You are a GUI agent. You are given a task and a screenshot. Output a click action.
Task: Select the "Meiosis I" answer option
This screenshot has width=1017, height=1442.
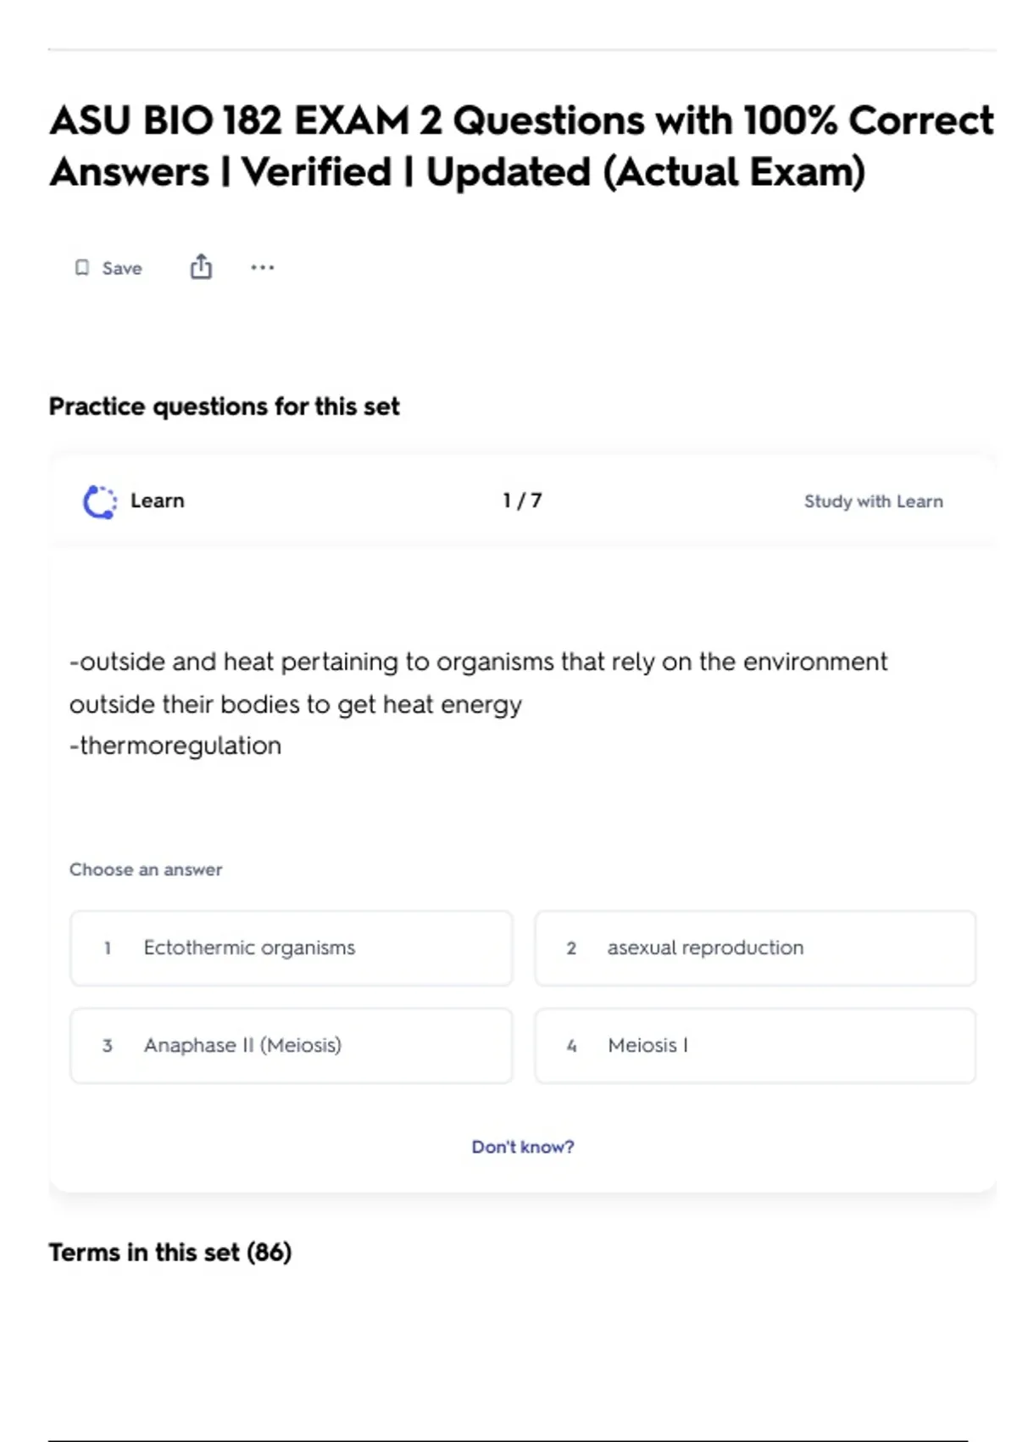point(647,1046)
